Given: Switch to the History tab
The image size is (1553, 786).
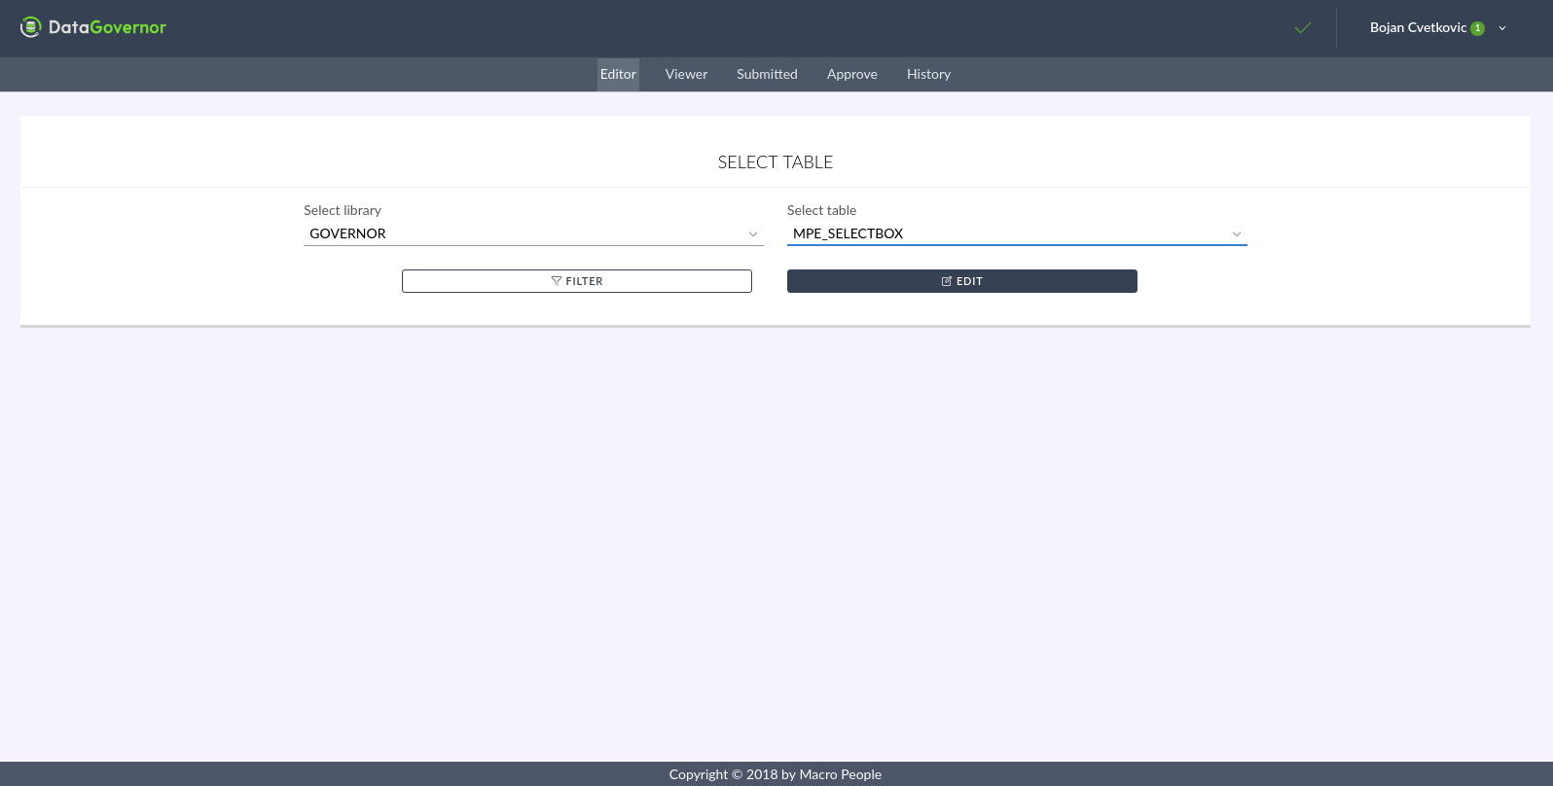Looking at the screenshot, I should (928, 74).
